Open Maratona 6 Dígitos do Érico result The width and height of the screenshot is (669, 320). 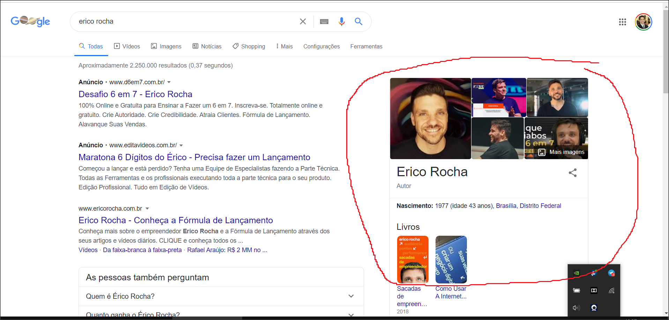194,157
